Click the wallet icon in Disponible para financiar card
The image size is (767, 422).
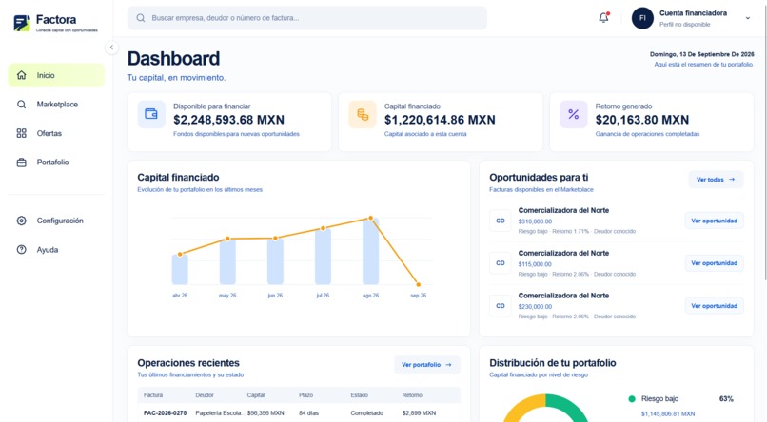pyautogui.click(x=151, y=114)
